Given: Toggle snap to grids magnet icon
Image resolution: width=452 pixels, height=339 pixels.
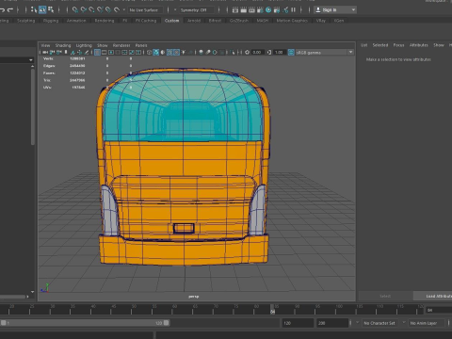Looking at the screenshot, I should pyautogui.click(x=75, y=10).
